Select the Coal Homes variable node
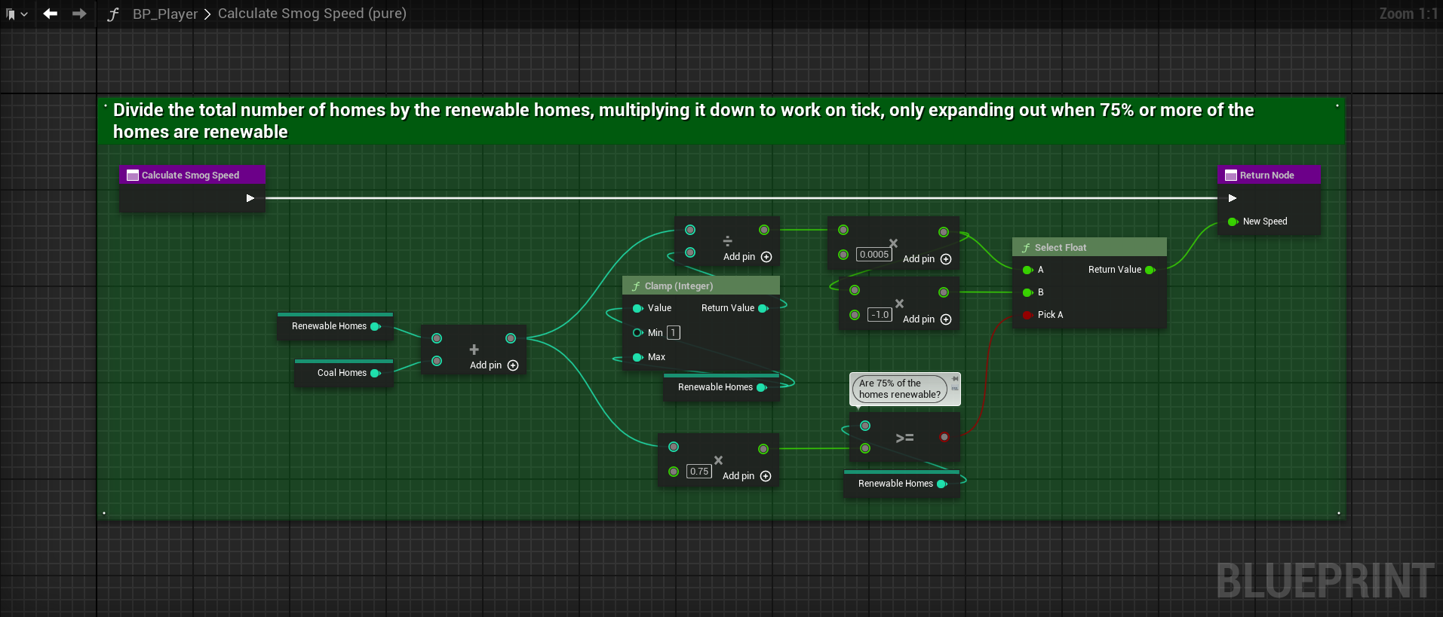This screenshot has height=617, width=1443. pos(343,373)
